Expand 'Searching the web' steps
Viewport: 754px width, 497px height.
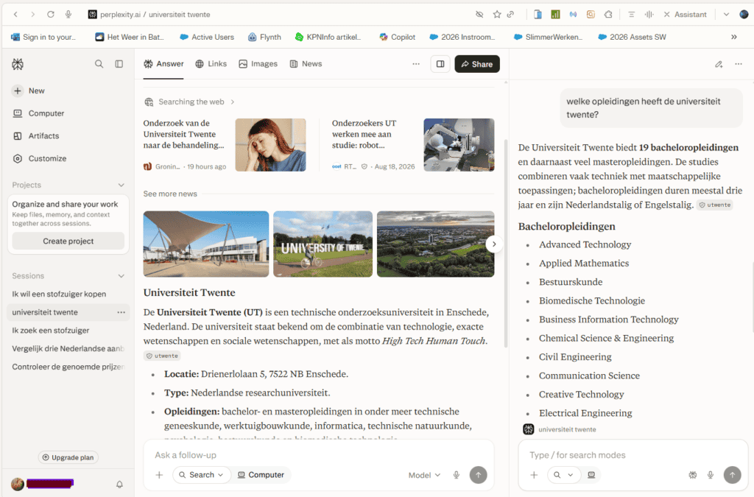point(189,102)
